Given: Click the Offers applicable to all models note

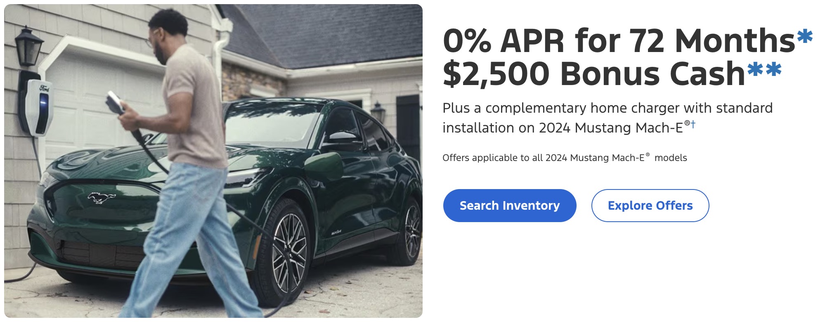Looking at the screenshot, I should pos(565,158).
